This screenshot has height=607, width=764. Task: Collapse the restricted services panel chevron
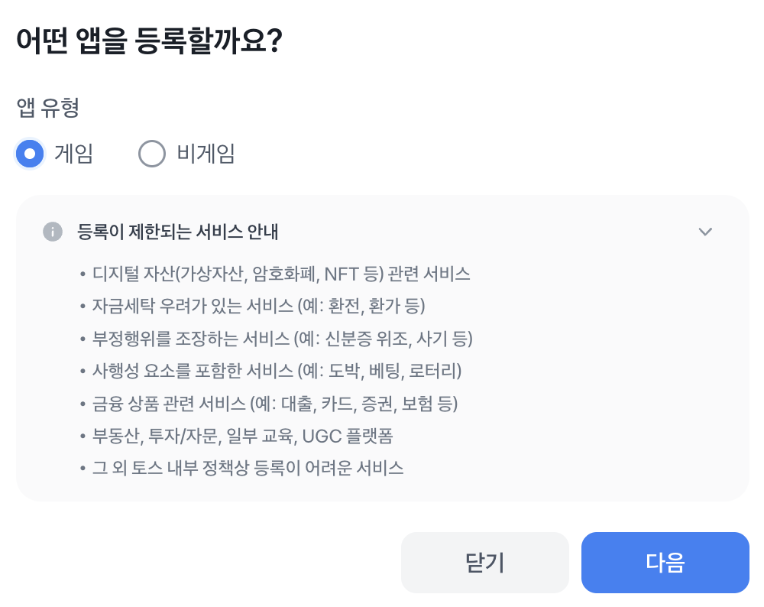point(705,232)
